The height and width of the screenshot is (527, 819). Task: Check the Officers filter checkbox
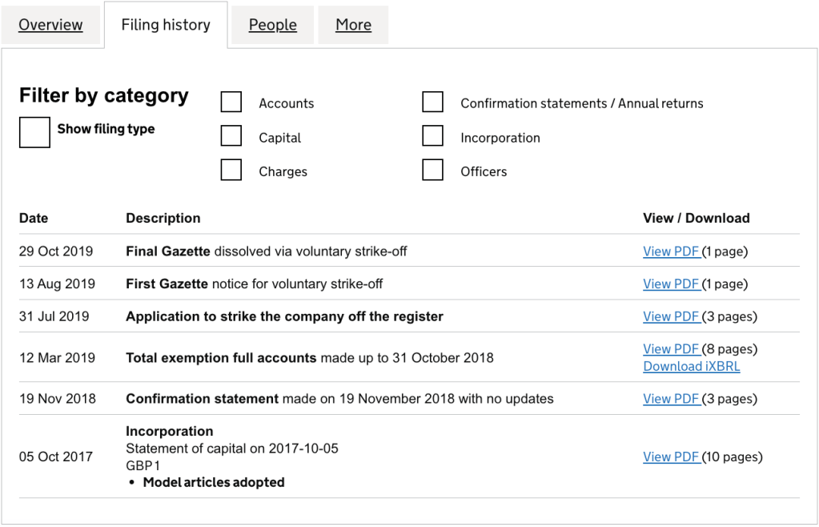[x=433, y=171]
